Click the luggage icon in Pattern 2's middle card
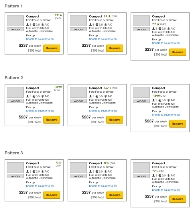This screenshot has width=195, height=213. point(97,96)
